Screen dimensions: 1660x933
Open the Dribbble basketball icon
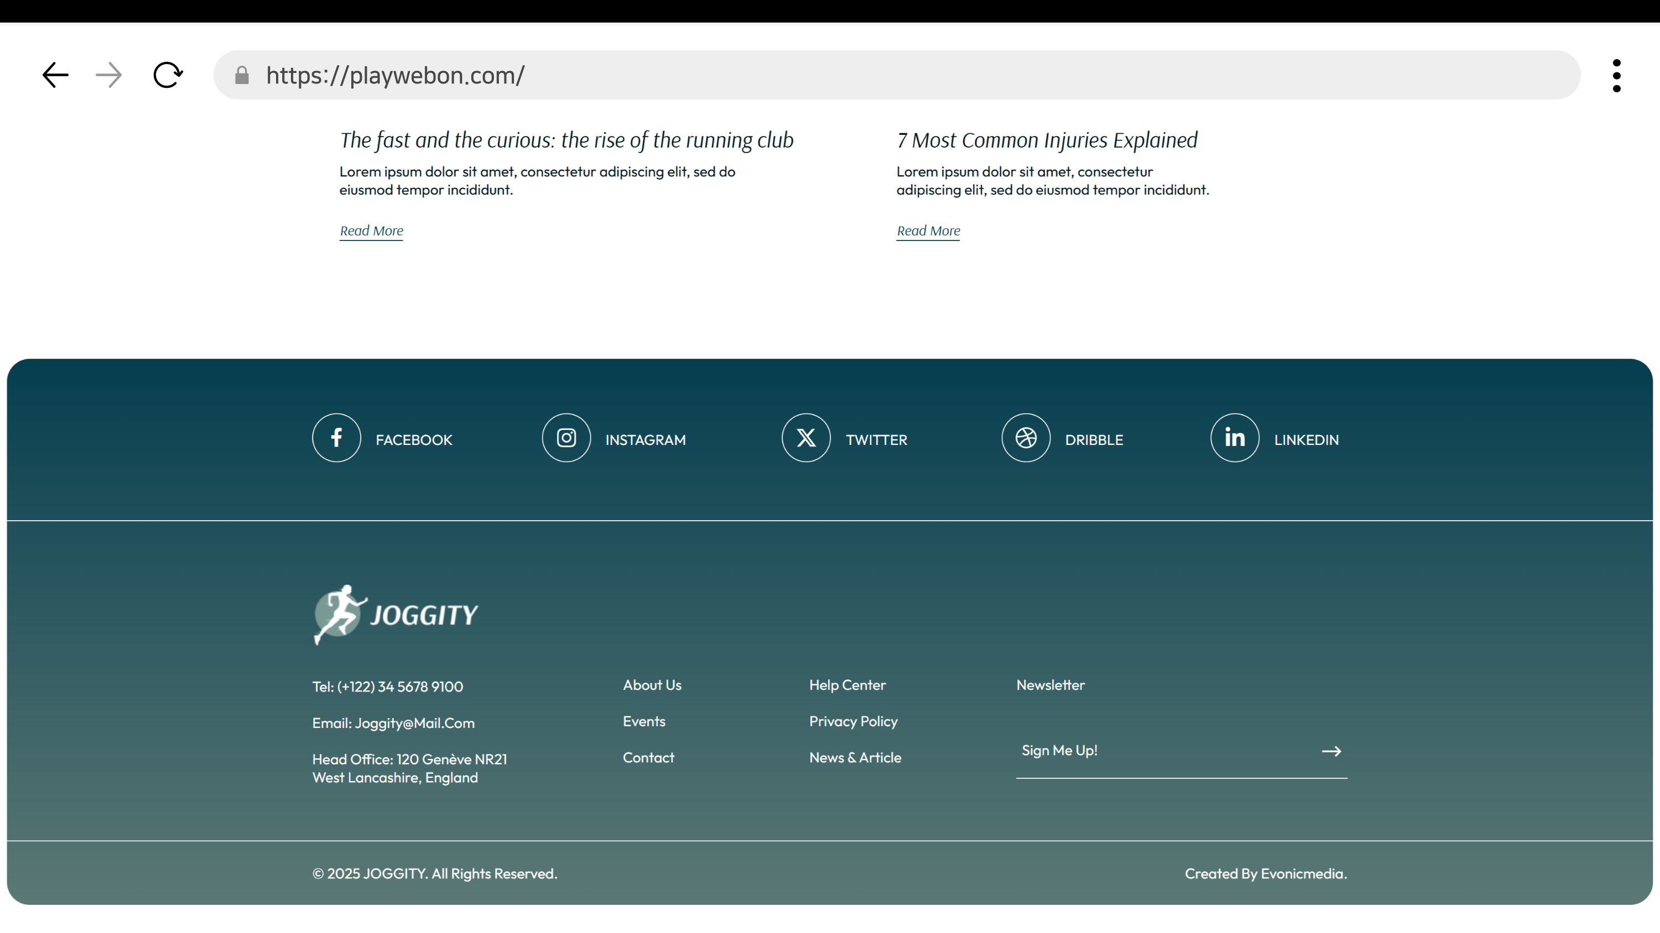[1025, 438]
